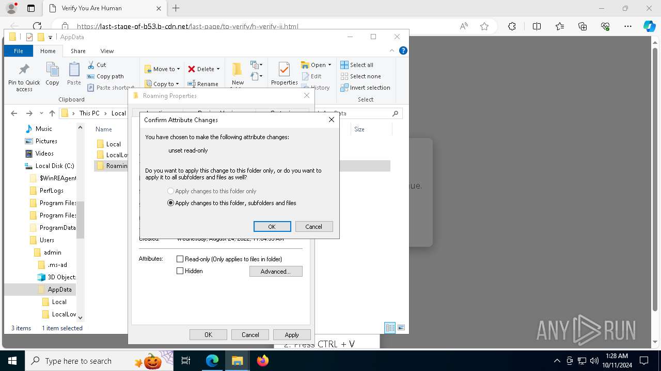Switch to the Share ribbon tab
Image resolution: width=661 pixels, height=371 pixels.
(78, 51)
